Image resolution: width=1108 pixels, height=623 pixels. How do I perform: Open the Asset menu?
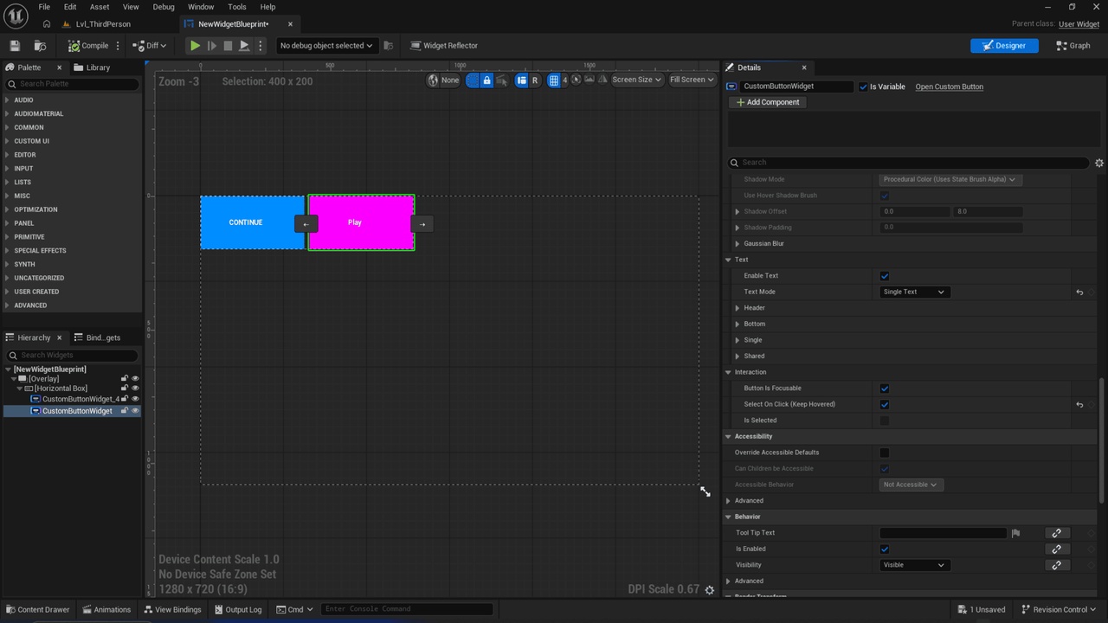pyautogui.click(x=100, y=7)
